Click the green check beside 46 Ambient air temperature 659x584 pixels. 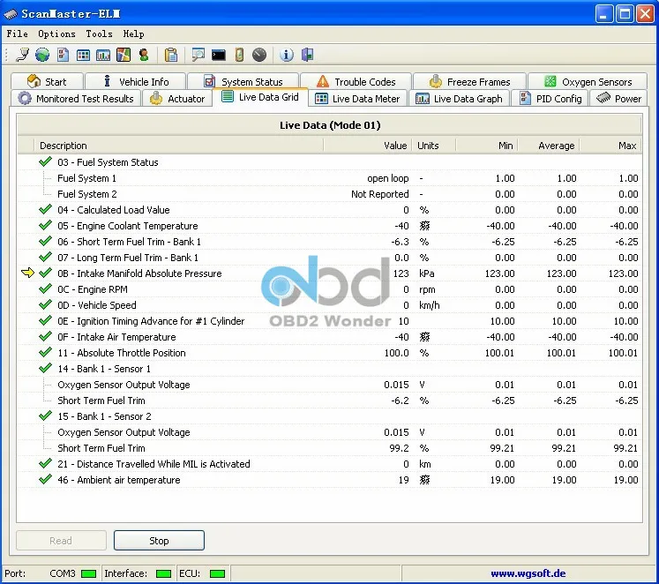click(x=45, y=479)
